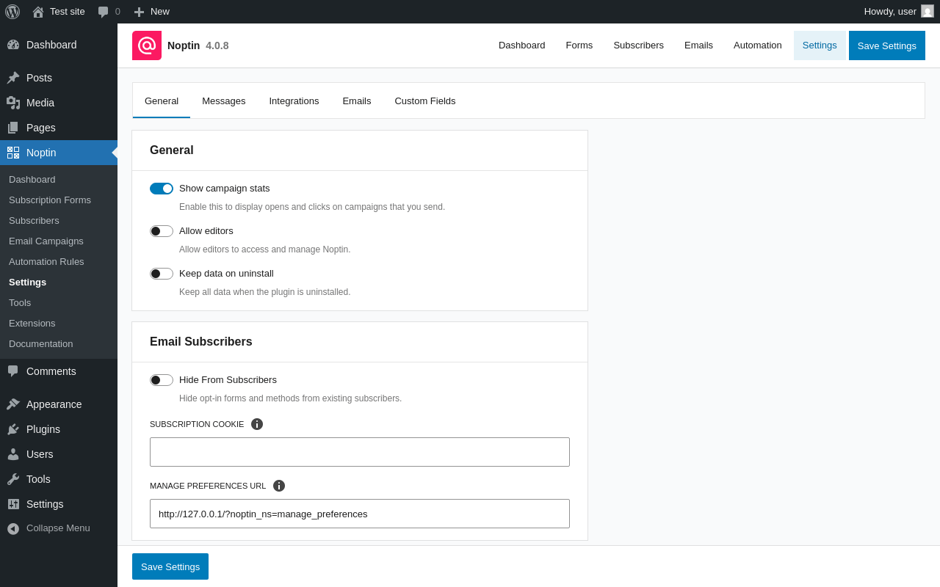This screenshot has height=587, width=940.
Task: Collapse the WordPress admin menu
Action: 57,528
